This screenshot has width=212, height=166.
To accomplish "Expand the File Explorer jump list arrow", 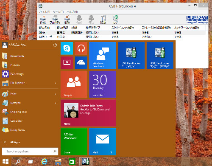I will pyautogui.click(x=56, y=83).
